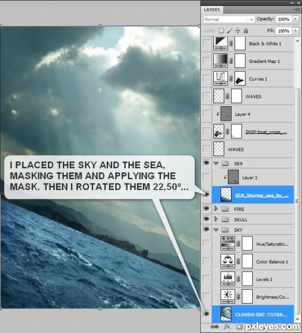
Task: Click the SEA_Stormy_sea layer thumbnail
Action: point(226,194)
